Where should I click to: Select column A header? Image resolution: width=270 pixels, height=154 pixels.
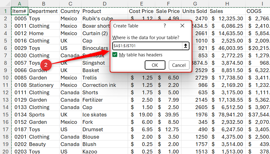[19, 4]
